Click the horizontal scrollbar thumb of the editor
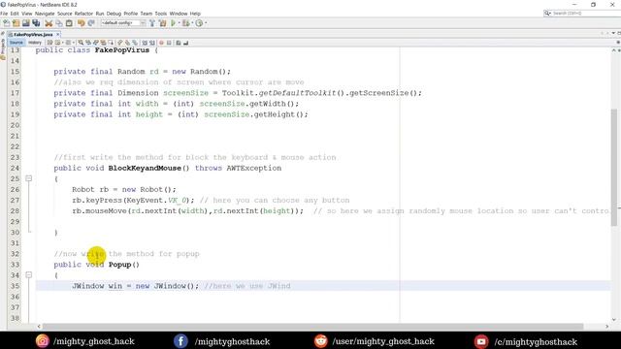 point(312,327)
